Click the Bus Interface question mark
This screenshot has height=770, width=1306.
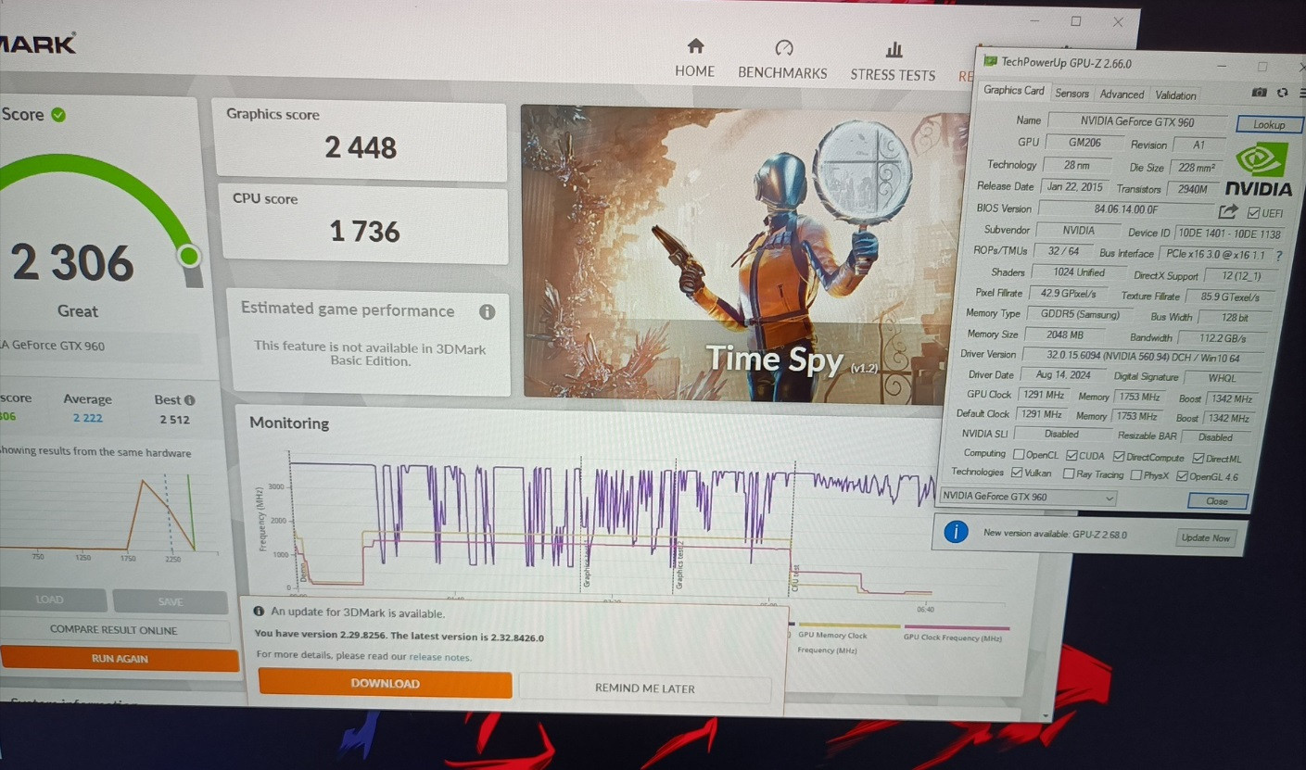tap(1279, 256)
